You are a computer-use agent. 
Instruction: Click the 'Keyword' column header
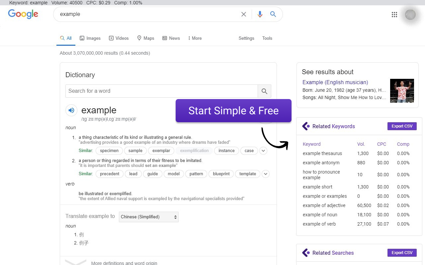[312, 144]
